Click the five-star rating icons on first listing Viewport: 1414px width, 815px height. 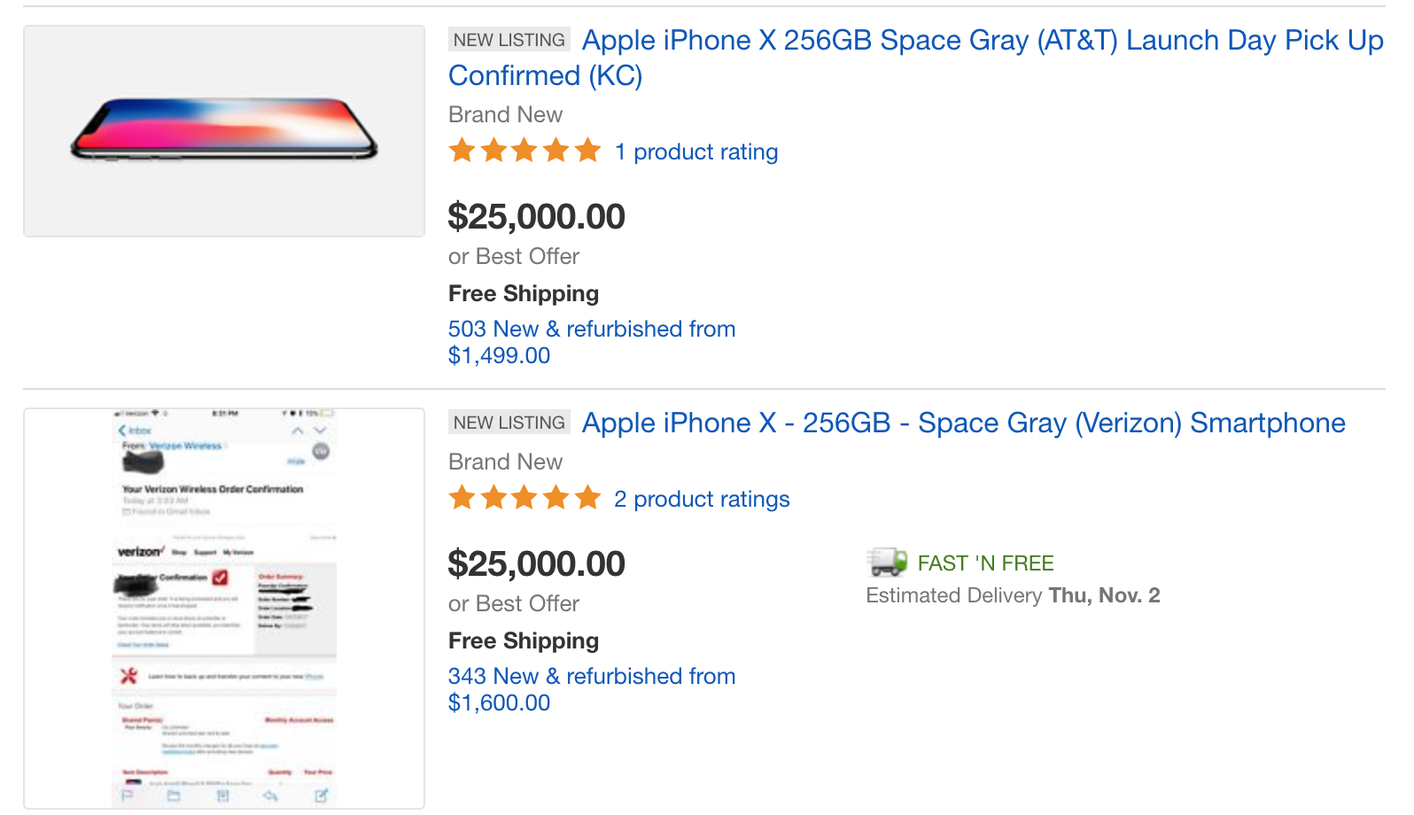[525, 151]
